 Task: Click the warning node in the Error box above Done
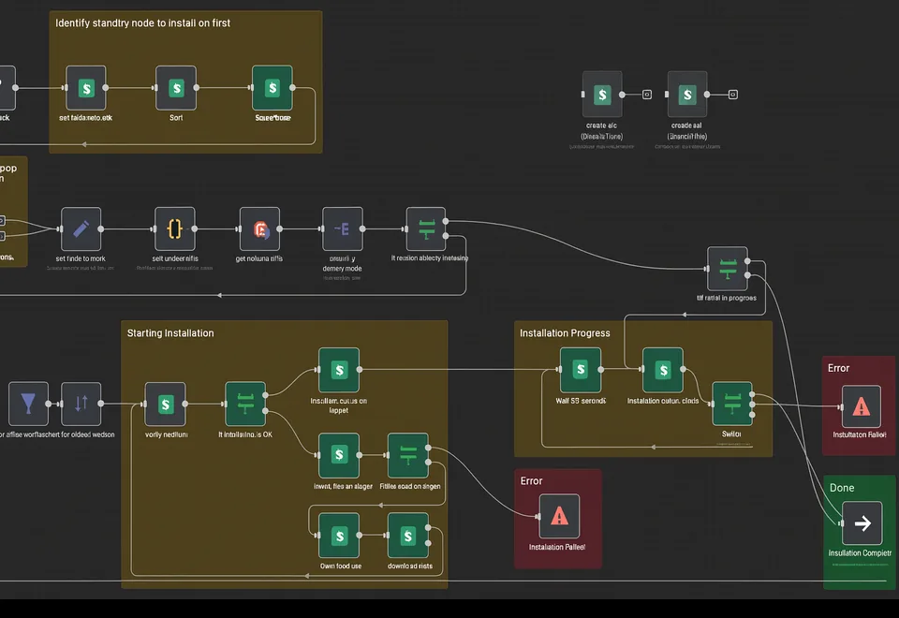point(862,407)
